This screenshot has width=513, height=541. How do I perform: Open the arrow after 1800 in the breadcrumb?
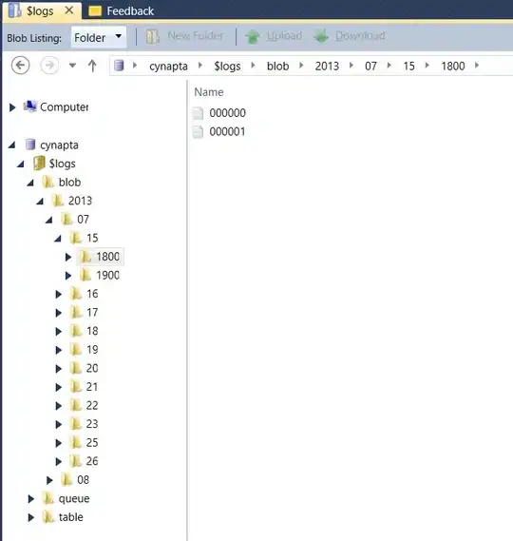pyautogui.click(x=477, y=66)
